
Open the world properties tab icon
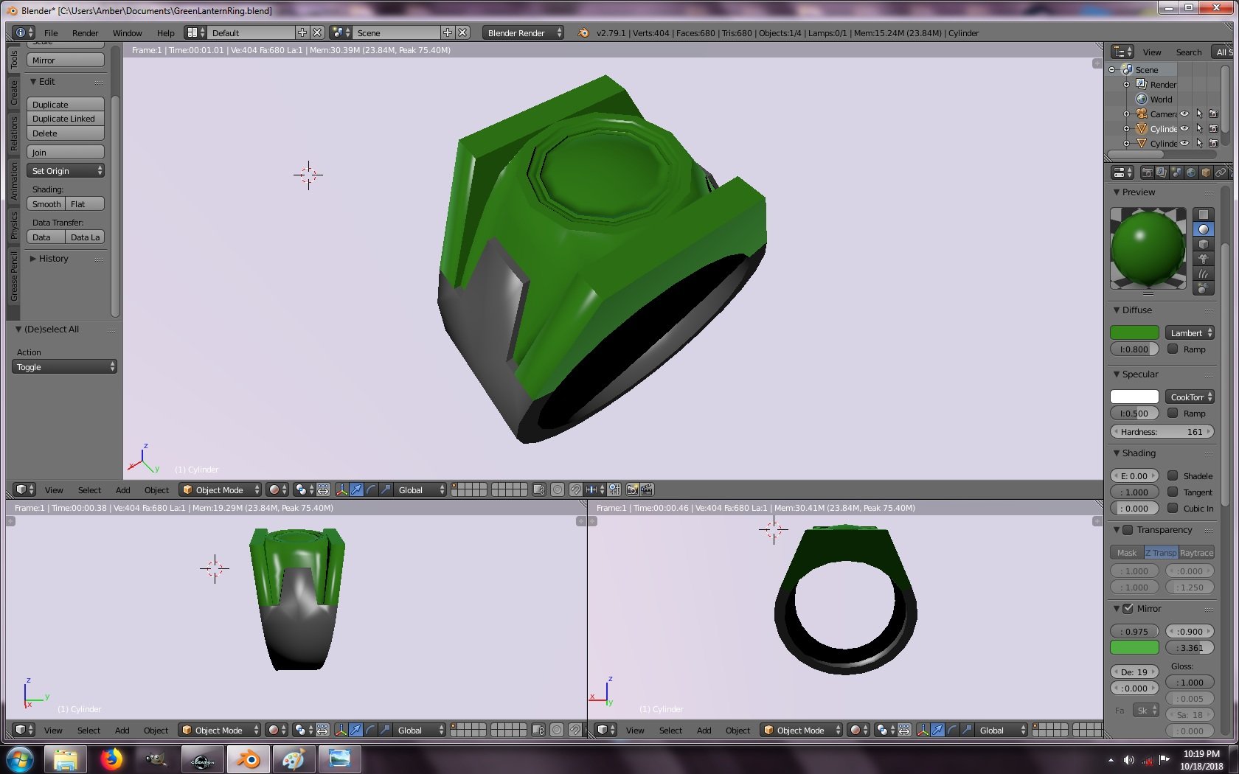[x=1191, y=172]
